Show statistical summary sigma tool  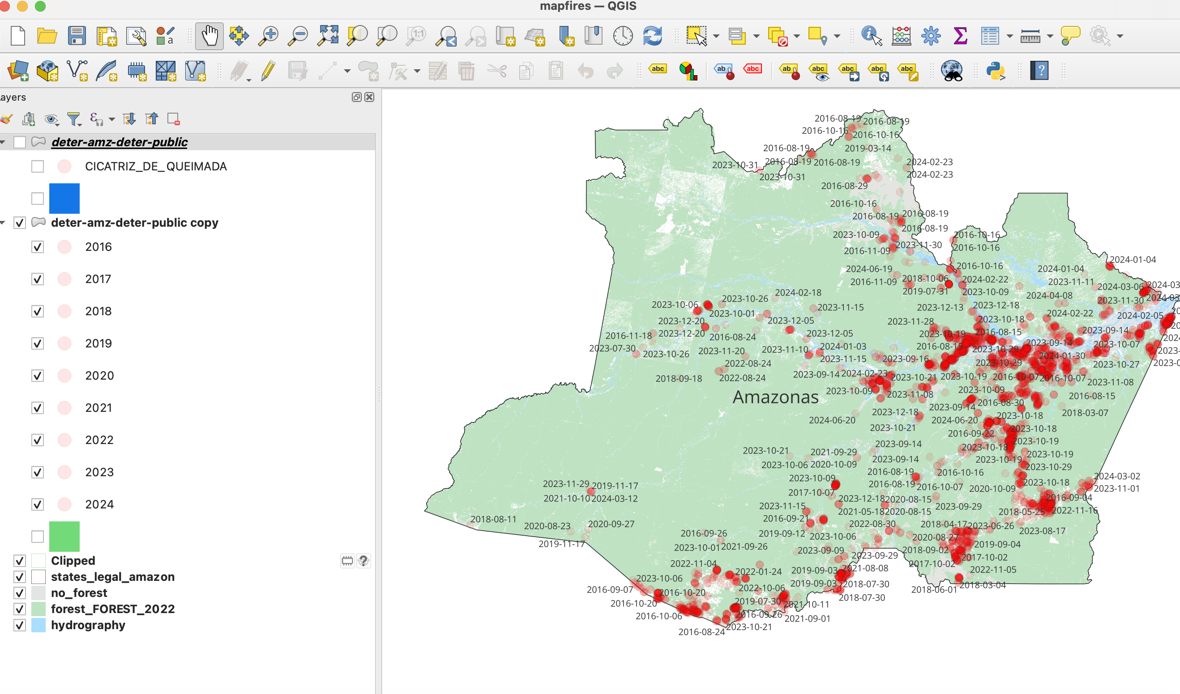[x=960, y=36]
